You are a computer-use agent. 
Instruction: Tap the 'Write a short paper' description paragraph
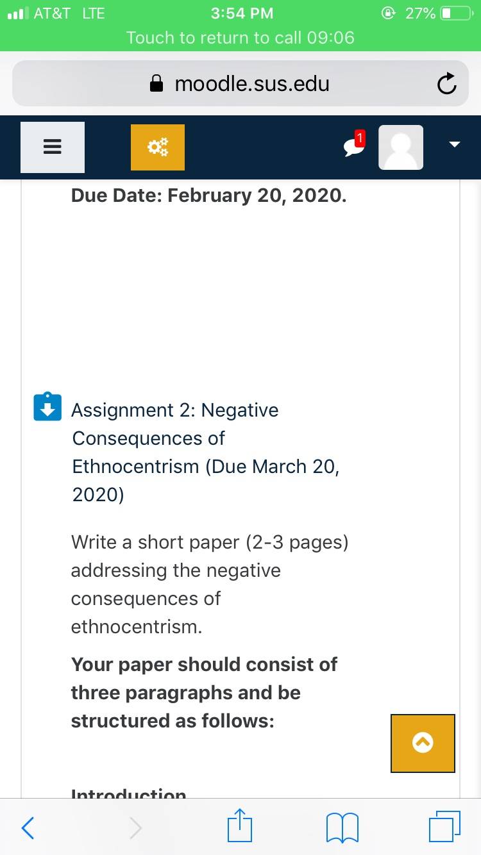pyautogui.click(x=210, y=584)
